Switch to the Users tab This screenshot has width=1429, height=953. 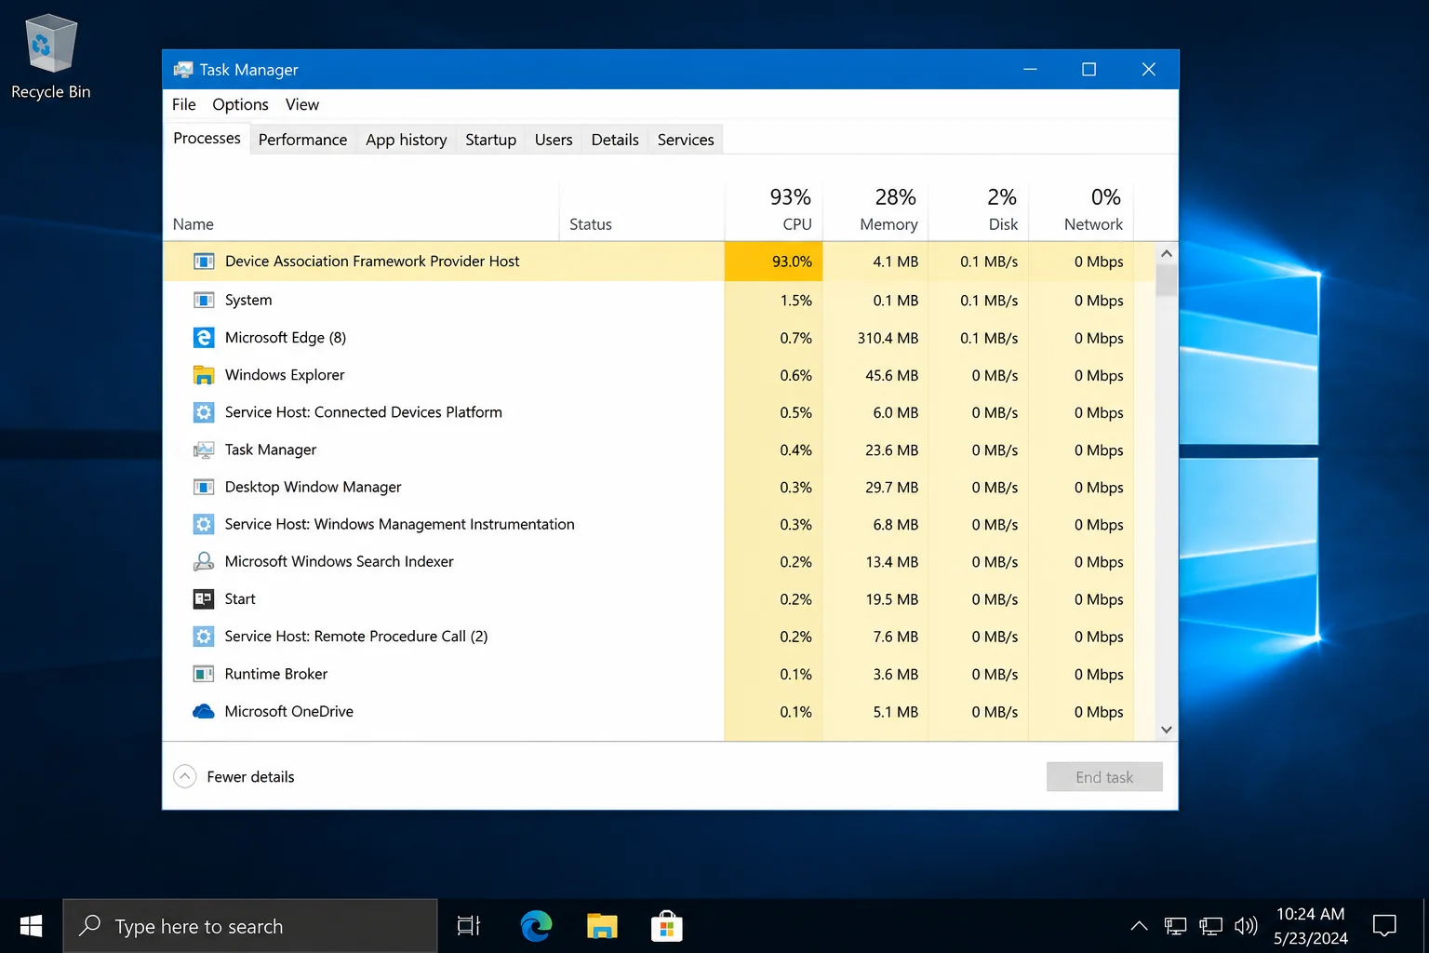pos(554,140)
